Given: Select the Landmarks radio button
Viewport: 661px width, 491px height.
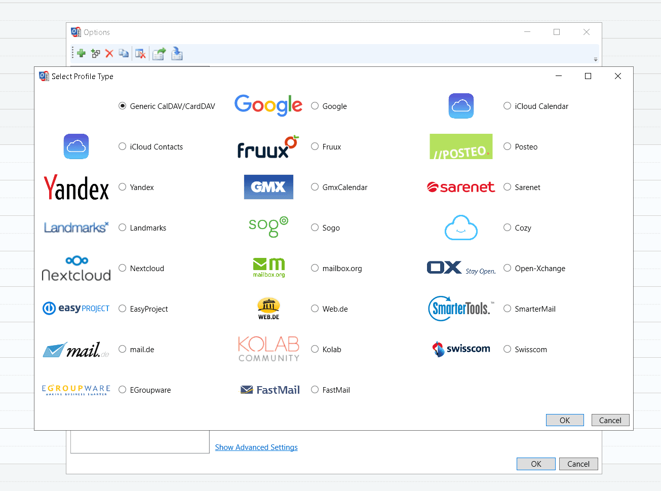Looking at the screenshot, I should (x=142, y=228).
